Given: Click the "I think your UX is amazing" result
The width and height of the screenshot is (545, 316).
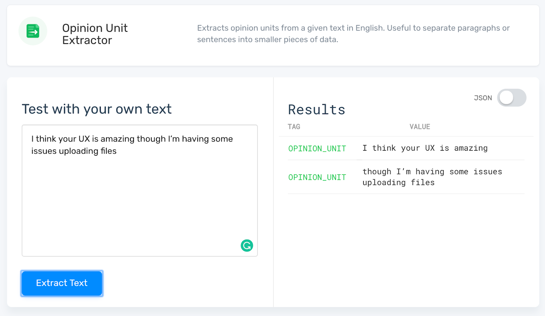Looking at the screenshot, I should [x=425, y=148].
